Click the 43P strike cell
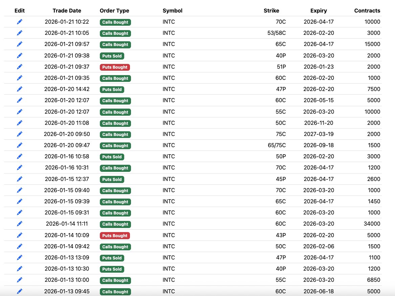The width and height of the screenshot is (395, 296). (281, 235)
